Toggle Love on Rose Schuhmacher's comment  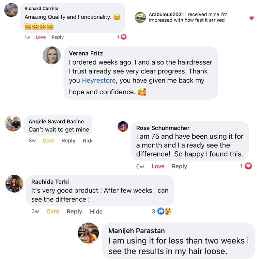(158, 166)
